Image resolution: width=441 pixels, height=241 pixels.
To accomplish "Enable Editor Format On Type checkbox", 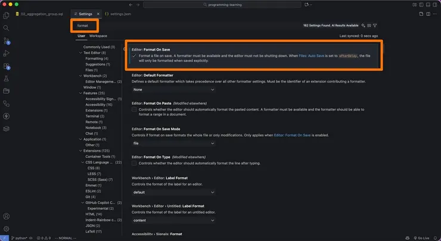I will (134, 163).
